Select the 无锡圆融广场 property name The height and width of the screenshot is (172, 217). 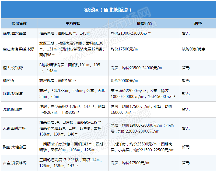15,128
